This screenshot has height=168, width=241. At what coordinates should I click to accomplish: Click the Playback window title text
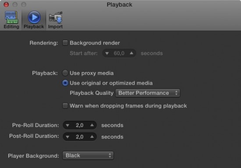coord(120,5)
